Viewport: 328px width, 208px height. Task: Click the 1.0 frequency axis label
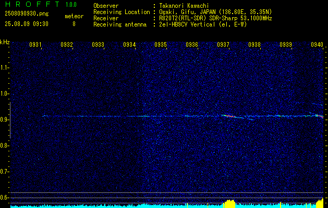(4, 94)
